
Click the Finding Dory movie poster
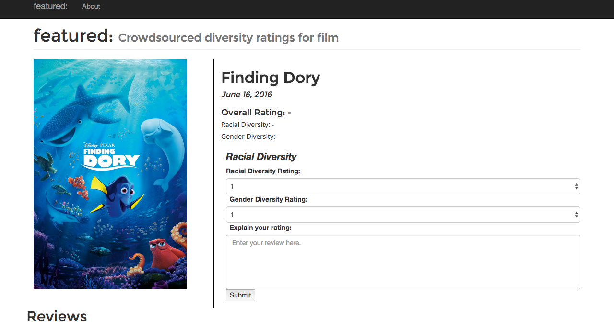(x=110, y=174)
